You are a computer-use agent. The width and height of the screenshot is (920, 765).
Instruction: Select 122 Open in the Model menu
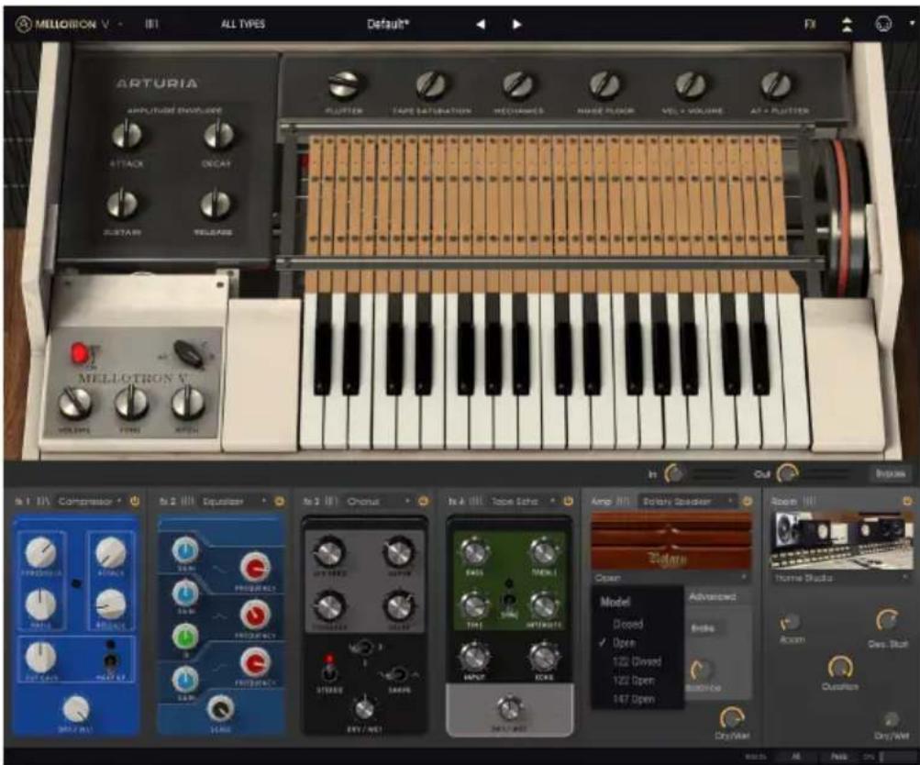coord(633,680)
